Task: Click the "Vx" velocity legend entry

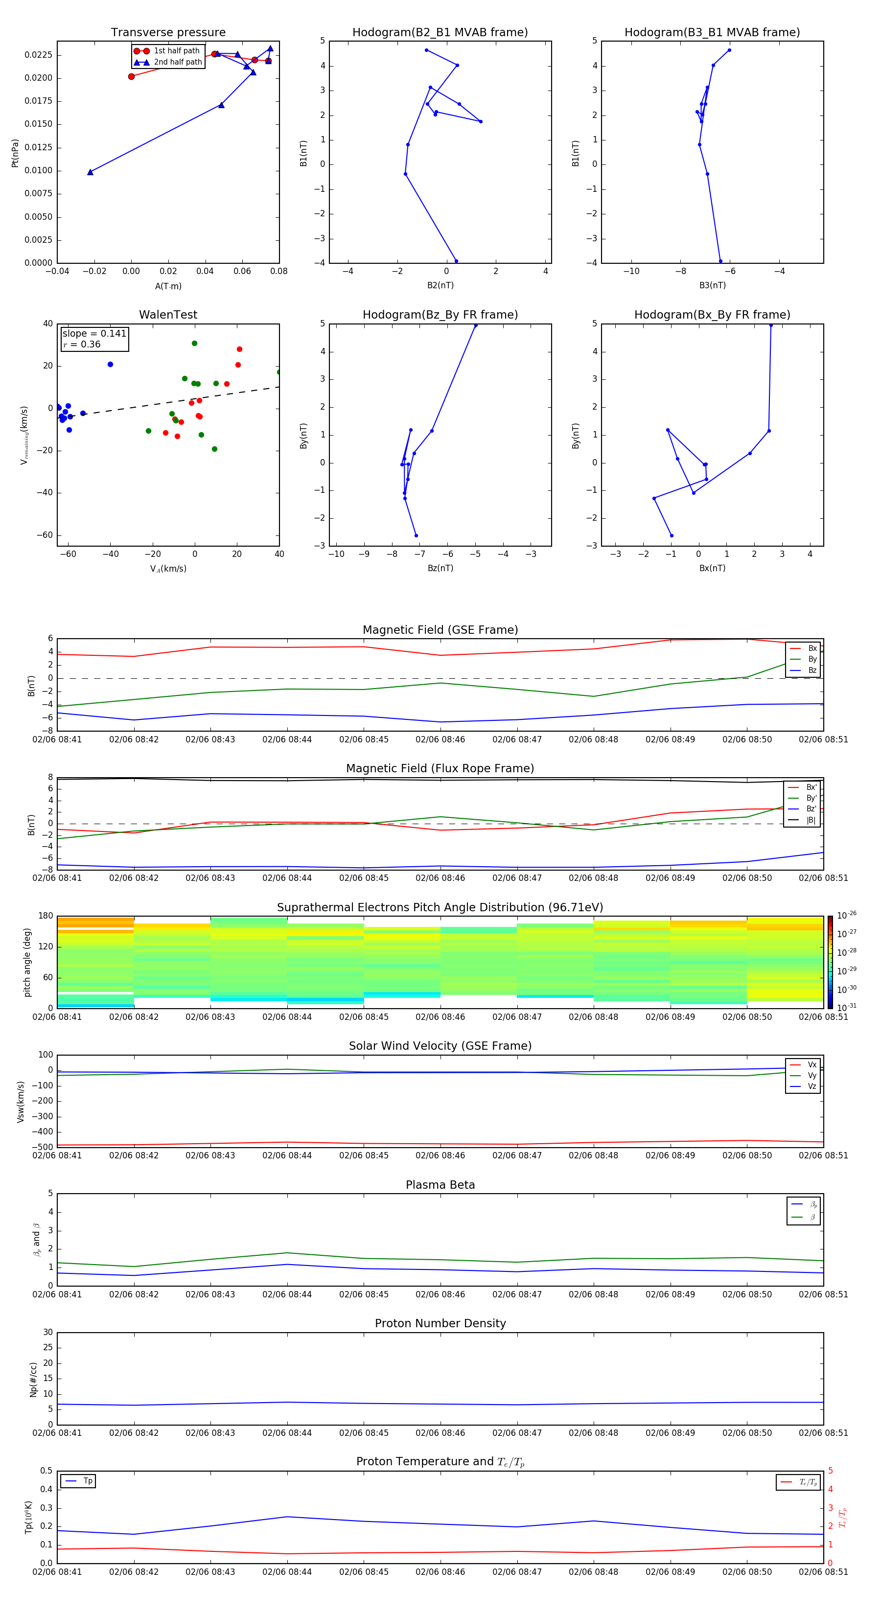Action: [x=803, y=1065]
